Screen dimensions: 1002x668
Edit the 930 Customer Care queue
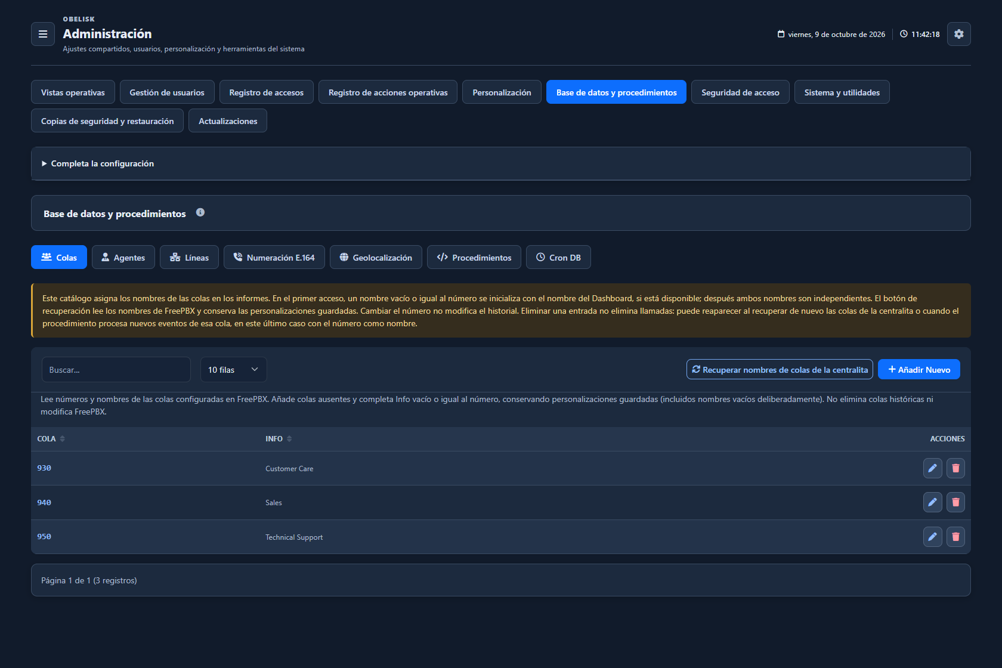(933, 468)
